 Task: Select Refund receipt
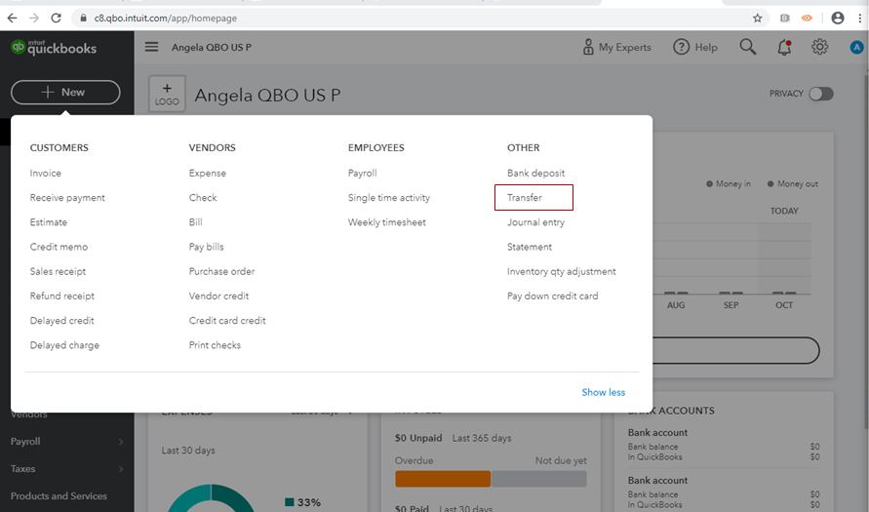(x=62, y=295)
